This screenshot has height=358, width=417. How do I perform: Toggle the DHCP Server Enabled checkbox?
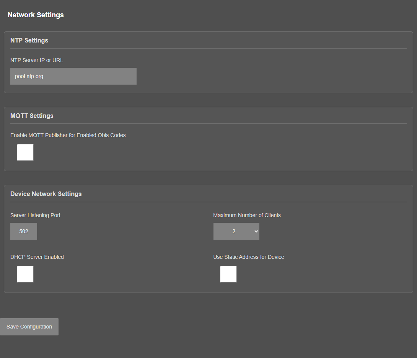tap(25, 274)
